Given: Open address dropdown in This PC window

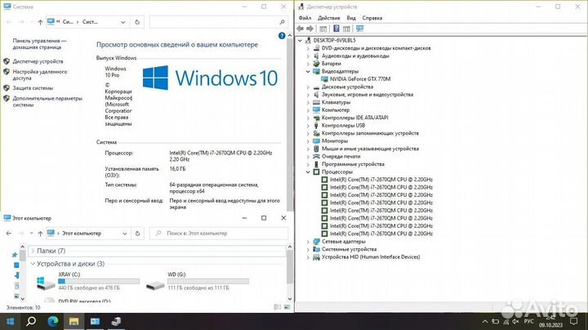Looking at the screenshot, I should (124, 234).
